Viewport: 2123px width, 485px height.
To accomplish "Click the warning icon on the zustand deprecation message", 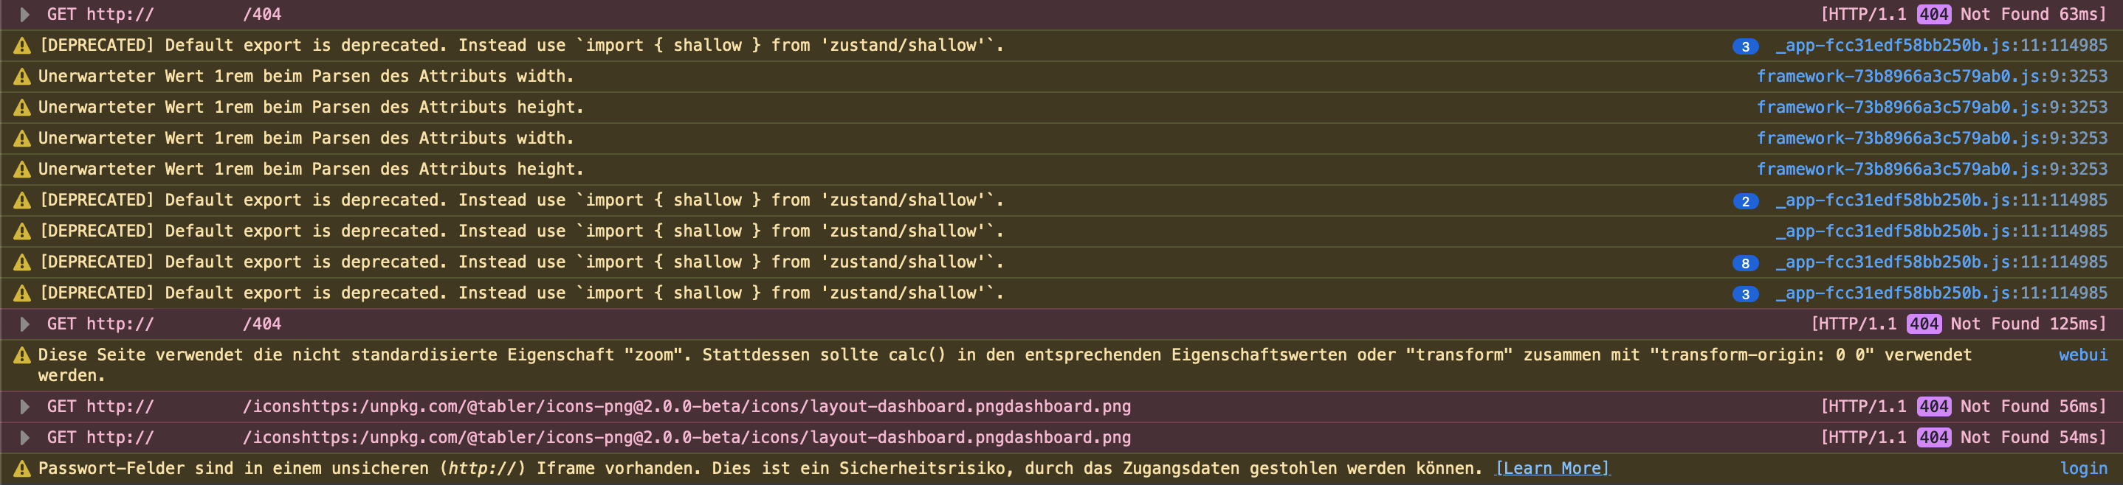I will point(21,45).
